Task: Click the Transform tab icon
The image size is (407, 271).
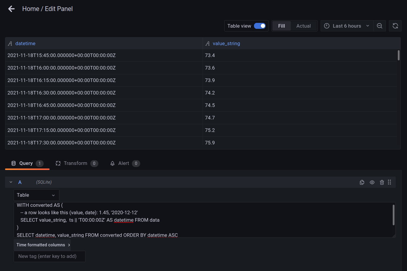Action: pyautogui.click(x=58, y=163)
